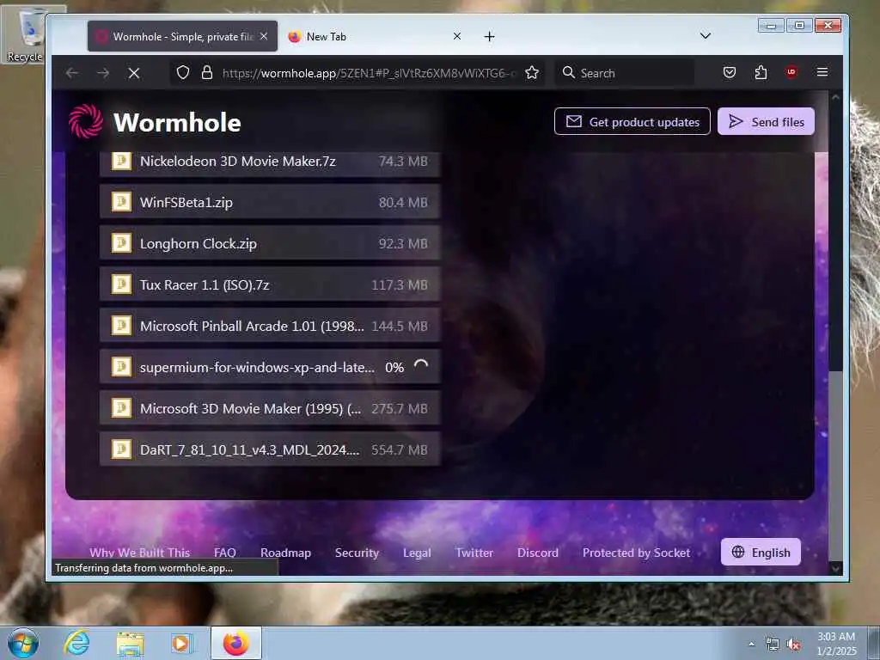880x660 pixels.
Task: Click the Firefox taskbar button
Action: click(x=235, y=643)
